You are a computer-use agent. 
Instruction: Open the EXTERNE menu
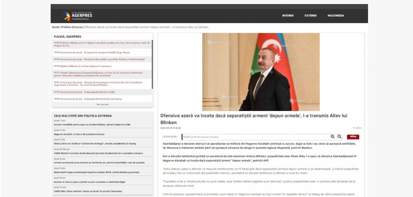(x=310, y=16)
